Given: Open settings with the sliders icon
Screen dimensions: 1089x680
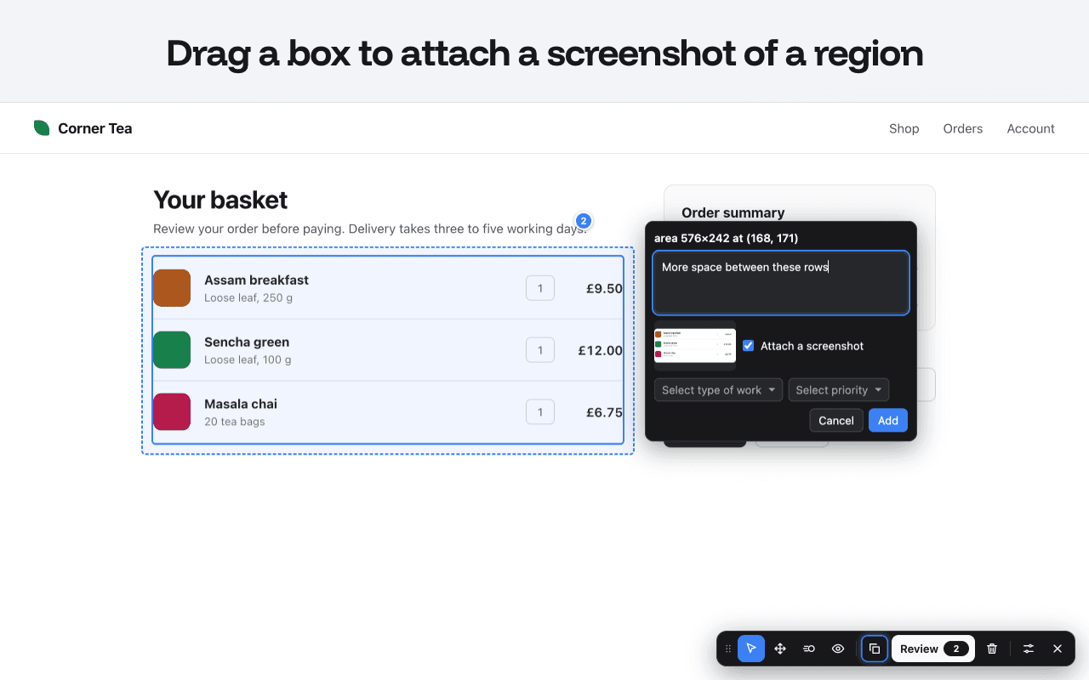Looking at the screenshot, I should (1029, 649).
